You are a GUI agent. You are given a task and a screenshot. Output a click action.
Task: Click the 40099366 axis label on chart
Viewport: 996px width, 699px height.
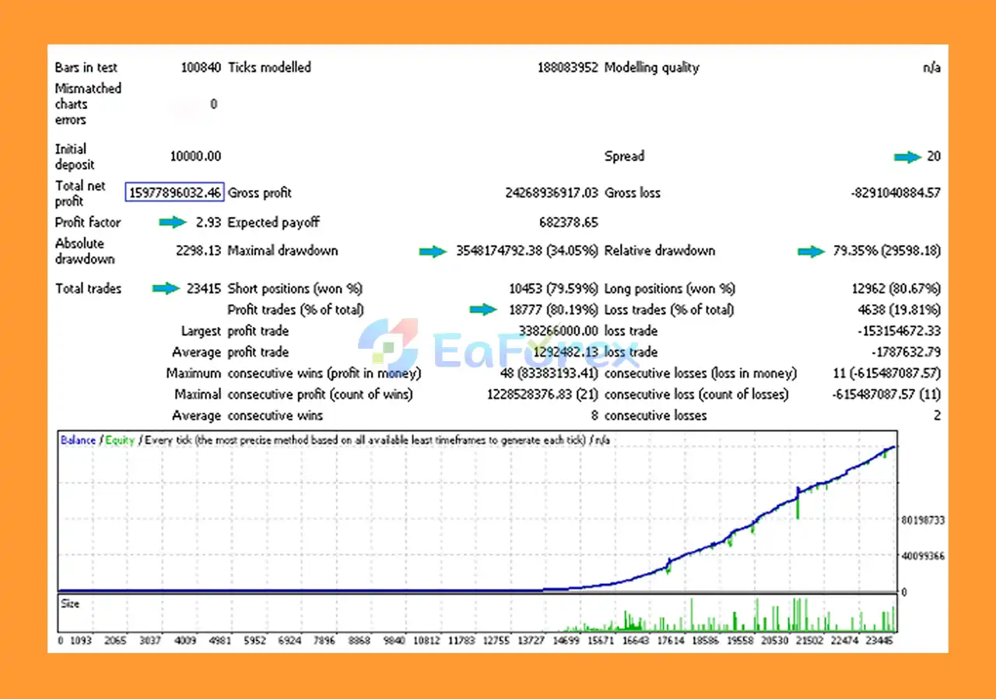click(921, 556)
